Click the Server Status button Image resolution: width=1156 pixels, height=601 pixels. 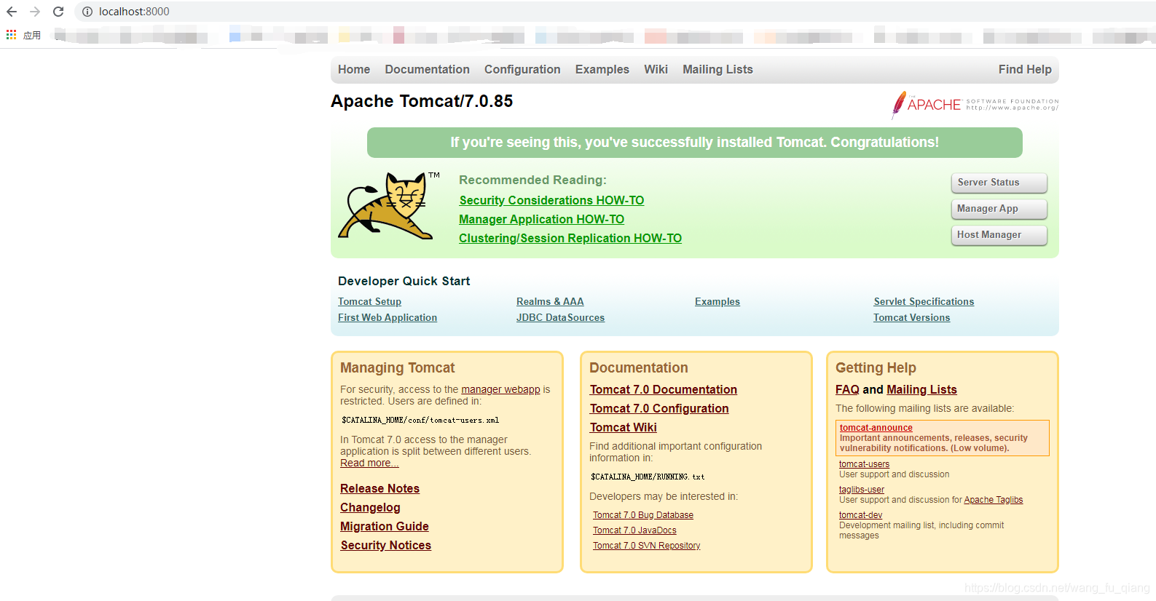click(999, 183)
